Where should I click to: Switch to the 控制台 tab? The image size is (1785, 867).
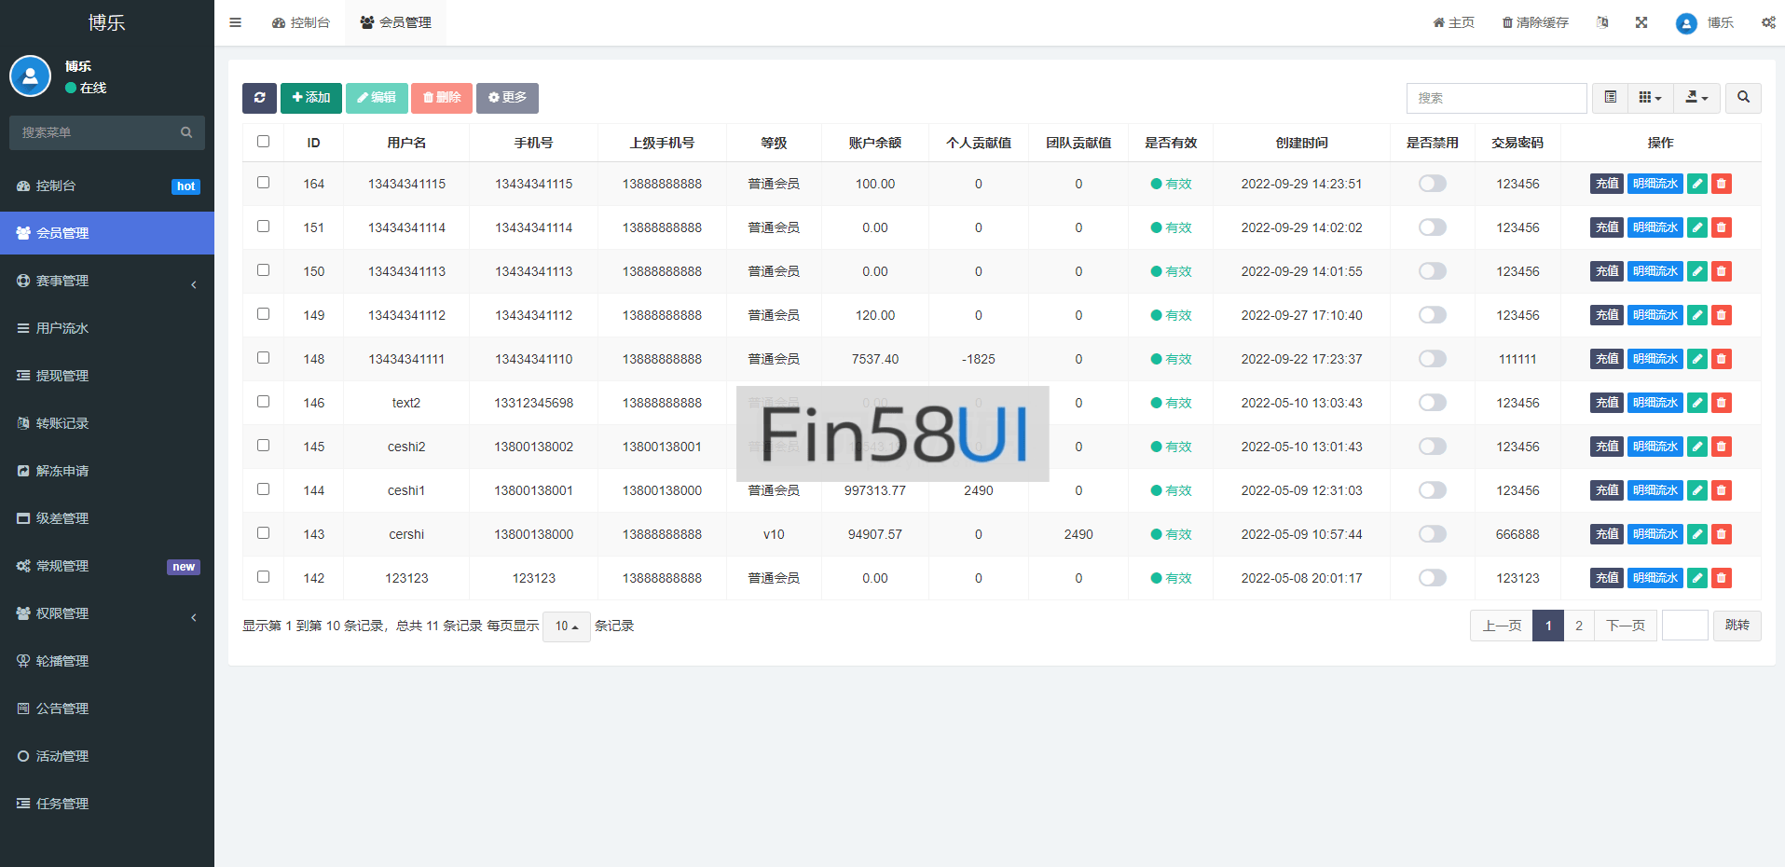tap(301, 22)
